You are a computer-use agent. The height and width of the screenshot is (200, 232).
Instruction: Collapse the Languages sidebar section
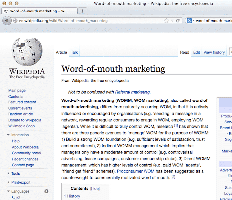[x=8, y=191]
